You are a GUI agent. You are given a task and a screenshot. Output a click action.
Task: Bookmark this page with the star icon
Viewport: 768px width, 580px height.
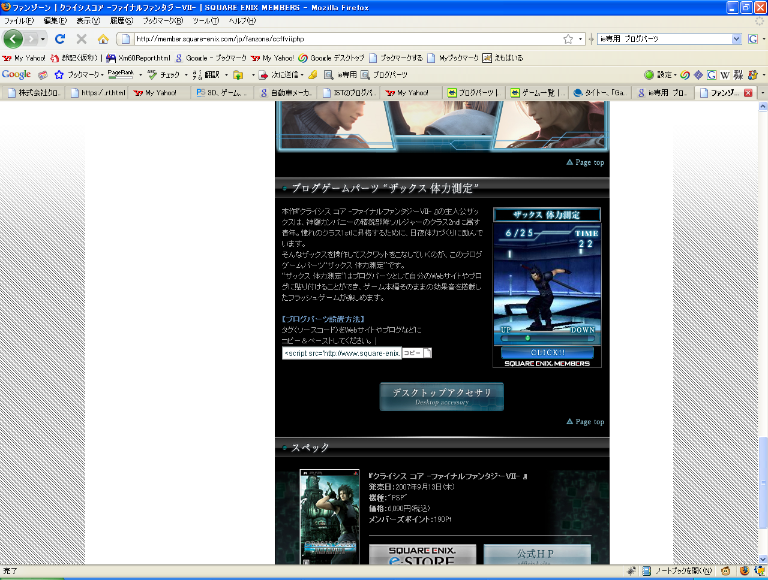pyautogui.click(x=568, y=39)
